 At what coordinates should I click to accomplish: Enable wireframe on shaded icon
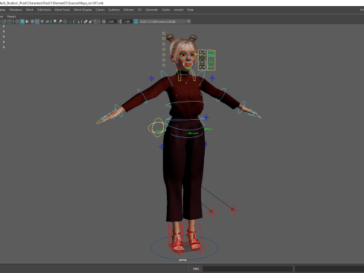click(x=32, y=21)
